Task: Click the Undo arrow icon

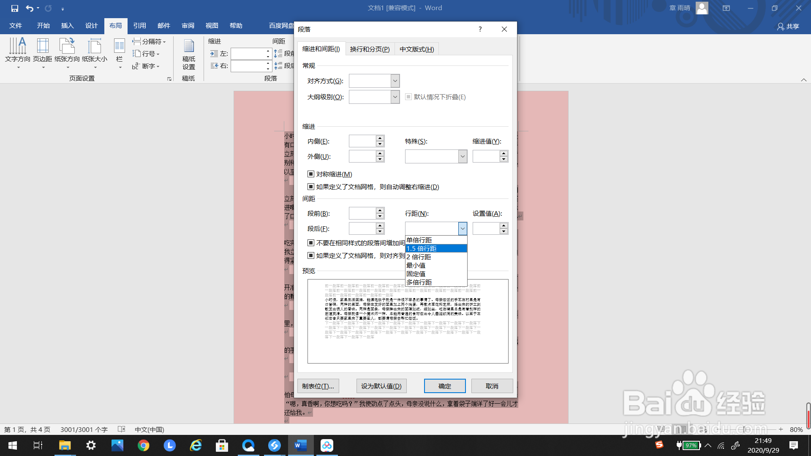Action: coord(29,8)
